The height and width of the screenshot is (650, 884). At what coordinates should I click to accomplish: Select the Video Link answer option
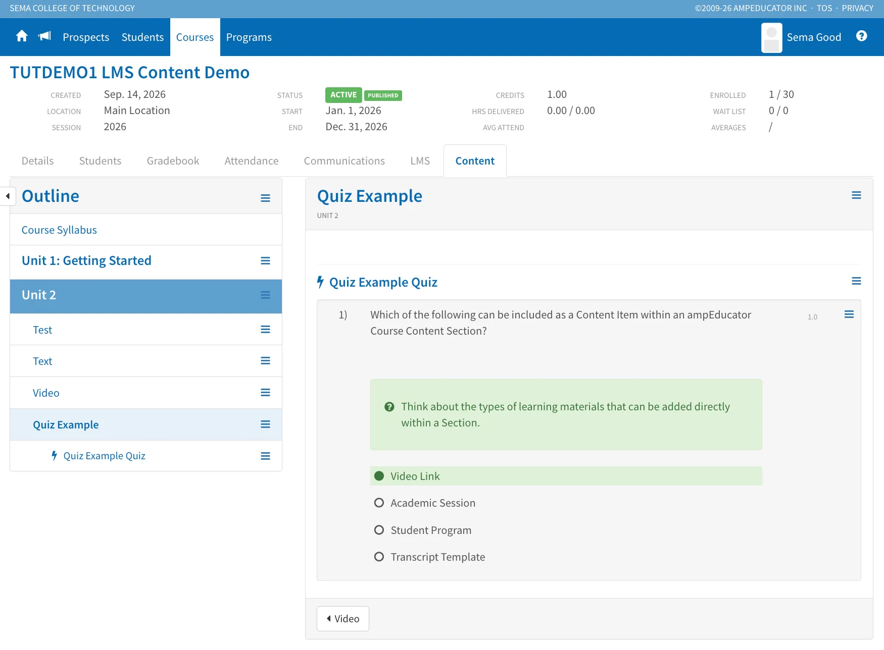566,476
